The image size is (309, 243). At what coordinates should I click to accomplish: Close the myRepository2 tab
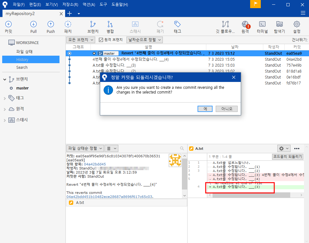tap(61, 13)
